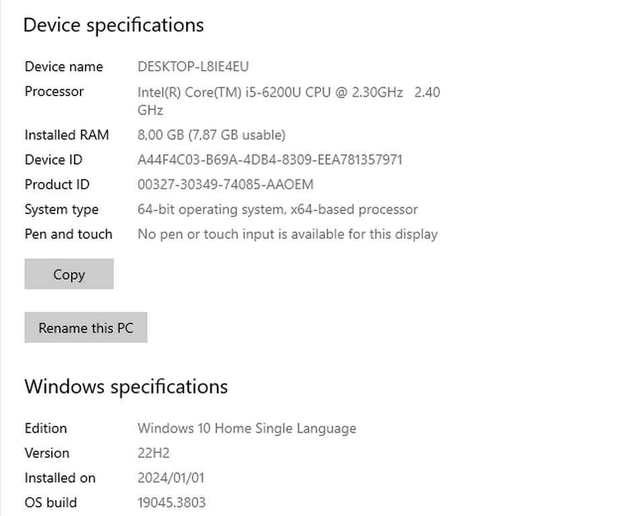620x516 pixels.
Task: Click the Processor label
Action: tap(54, 91)
